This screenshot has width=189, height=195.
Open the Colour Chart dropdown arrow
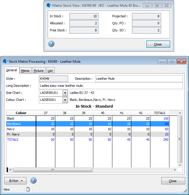pos(65,100)
